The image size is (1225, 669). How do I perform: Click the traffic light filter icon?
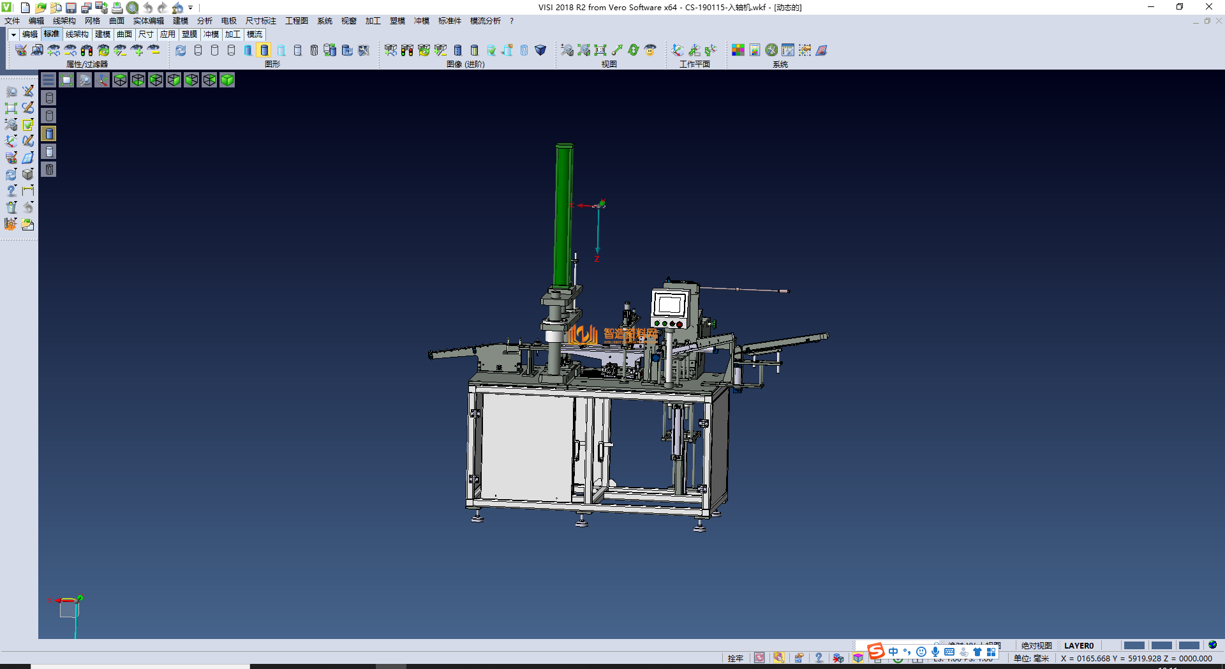87,50
